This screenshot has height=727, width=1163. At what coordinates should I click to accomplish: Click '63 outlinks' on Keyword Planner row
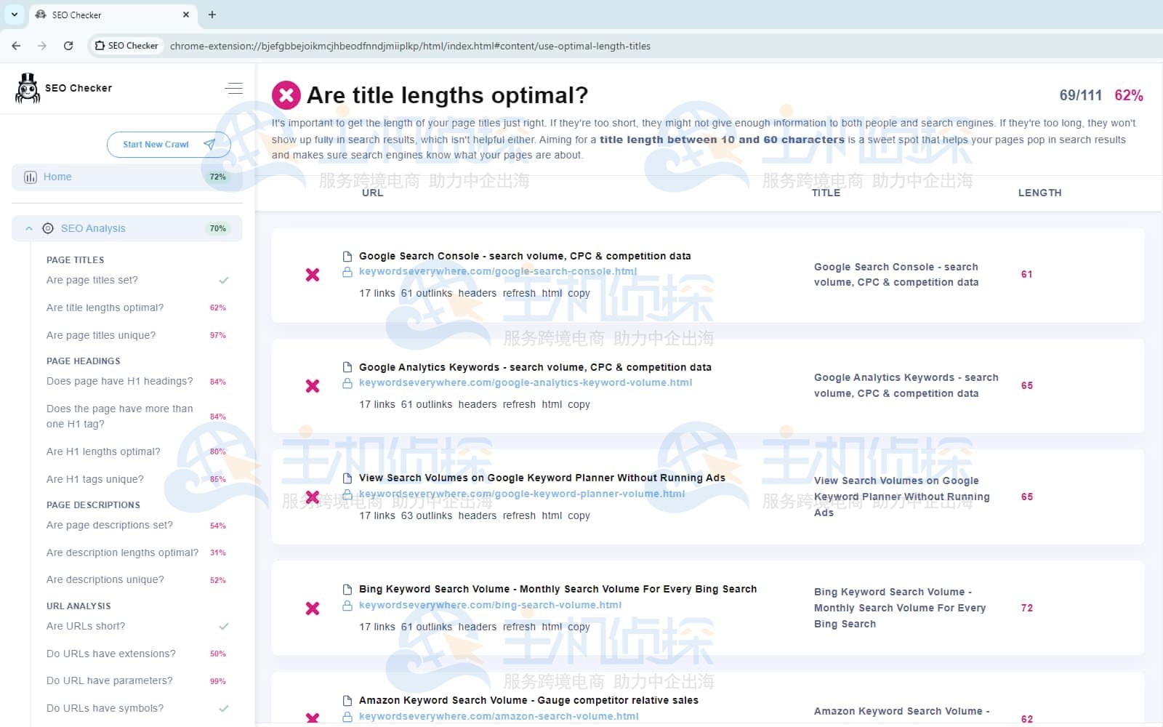[427, 515]
